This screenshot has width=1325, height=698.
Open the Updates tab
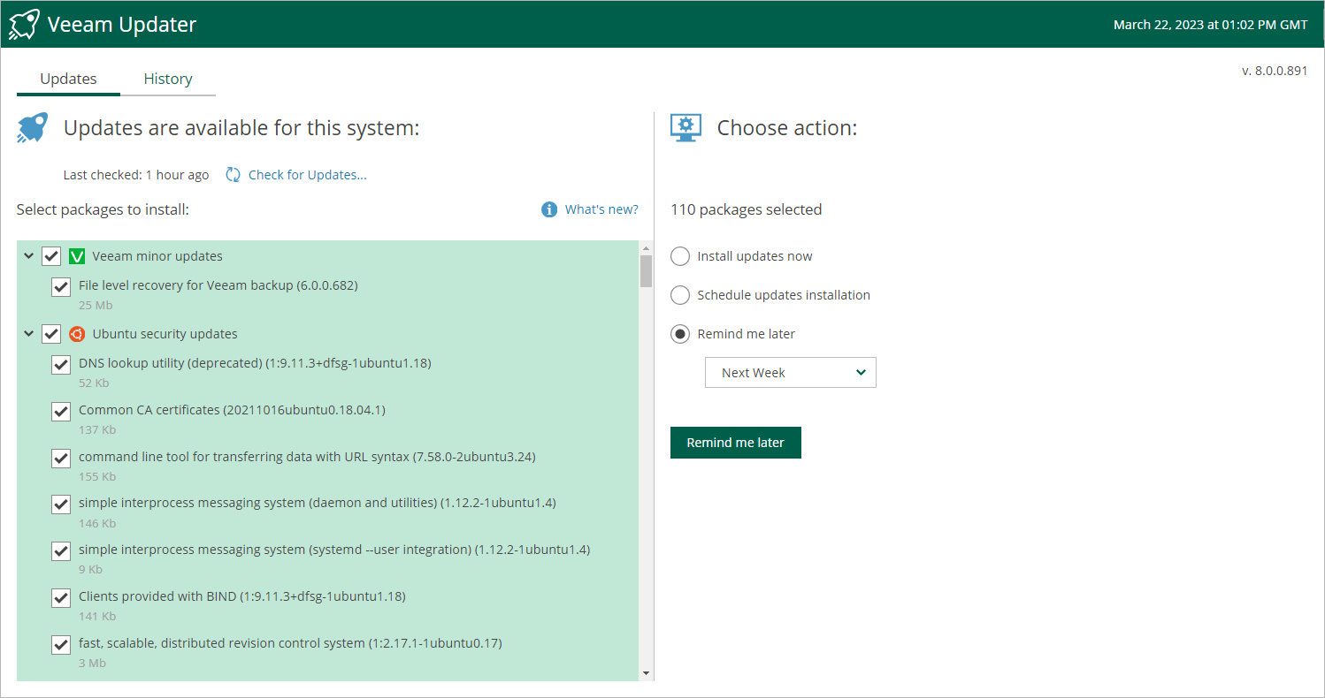[x=68, y=79]
